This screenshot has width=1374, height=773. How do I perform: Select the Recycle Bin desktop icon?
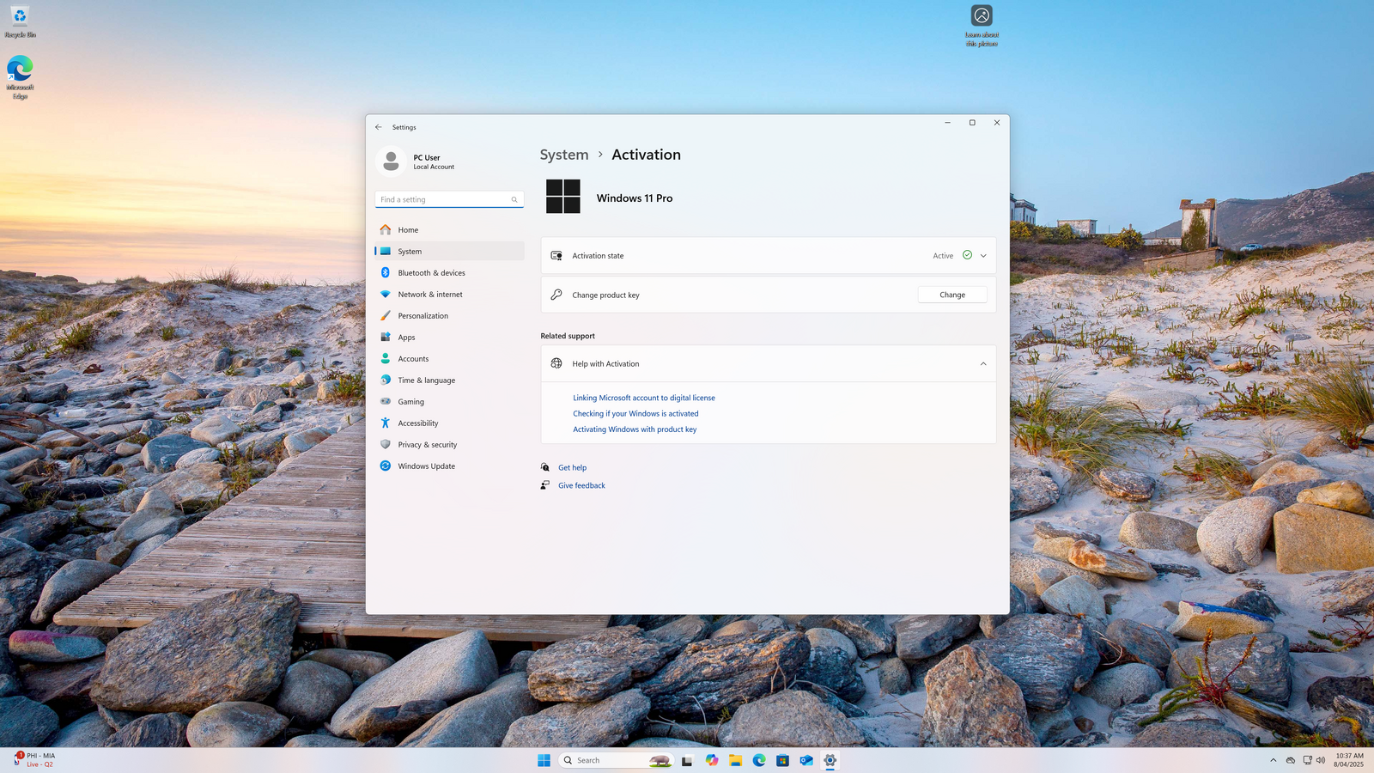pos(20,22)
